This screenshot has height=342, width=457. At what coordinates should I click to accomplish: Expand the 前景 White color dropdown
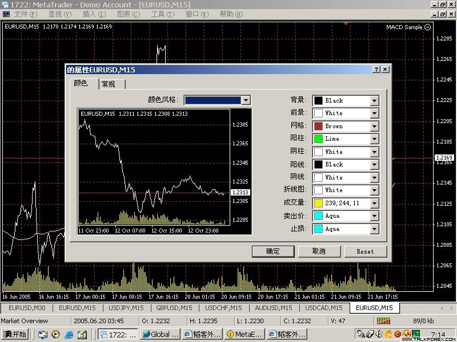pyautogui.click(x=375, y=113)
